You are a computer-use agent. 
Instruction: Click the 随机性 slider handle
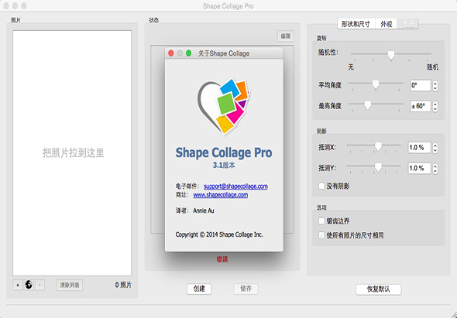391,55
